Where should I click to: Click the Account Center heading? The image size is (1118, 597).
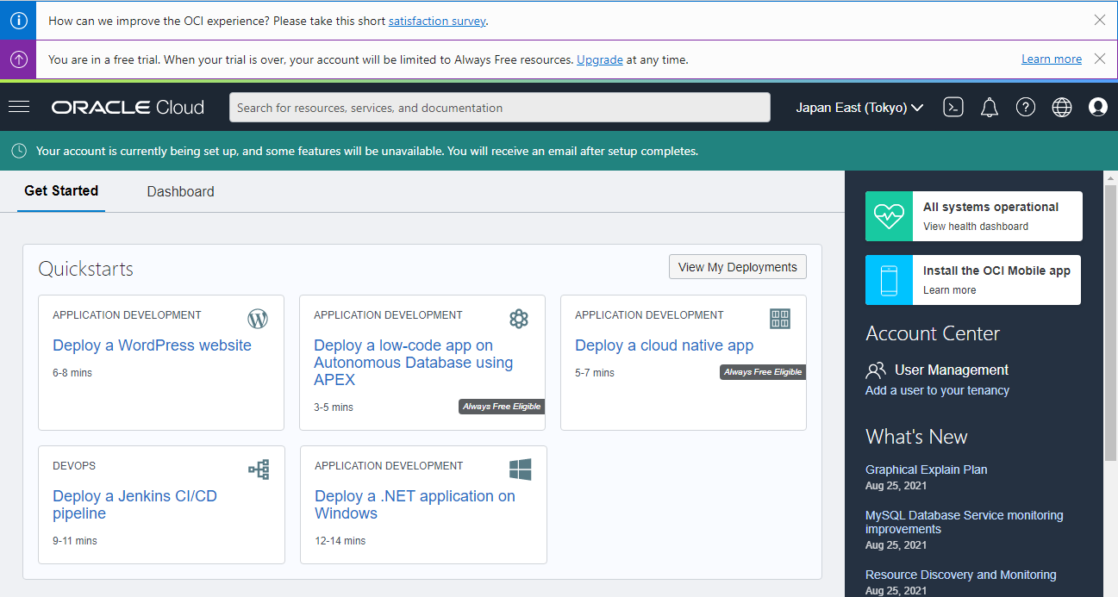[933, 333]
